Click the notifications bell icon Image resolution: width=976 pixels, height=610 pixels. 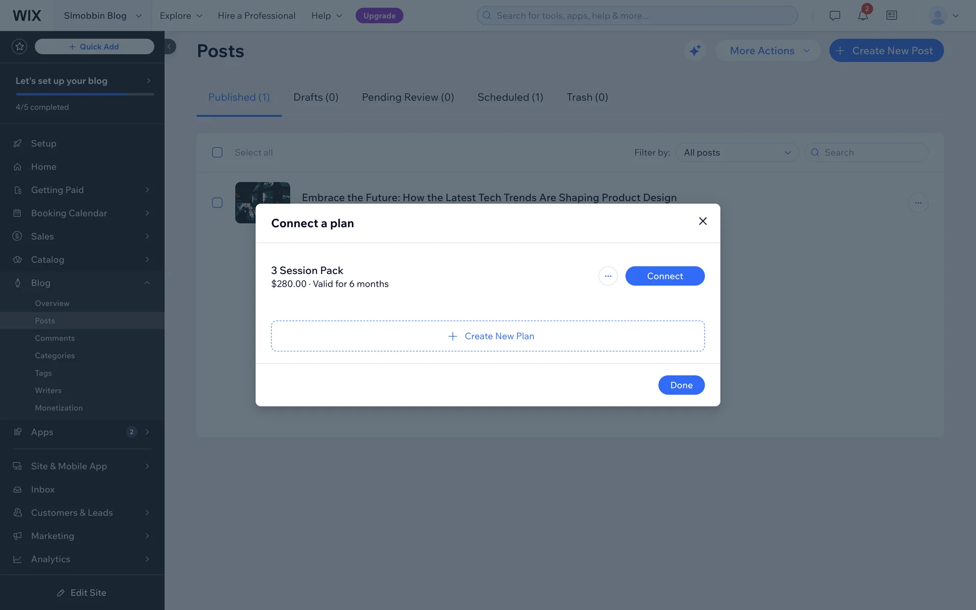coord(863,16)
